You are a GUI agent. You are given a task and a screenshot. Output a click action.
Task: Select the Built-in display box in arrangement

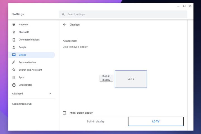click(x=106, y=78)
